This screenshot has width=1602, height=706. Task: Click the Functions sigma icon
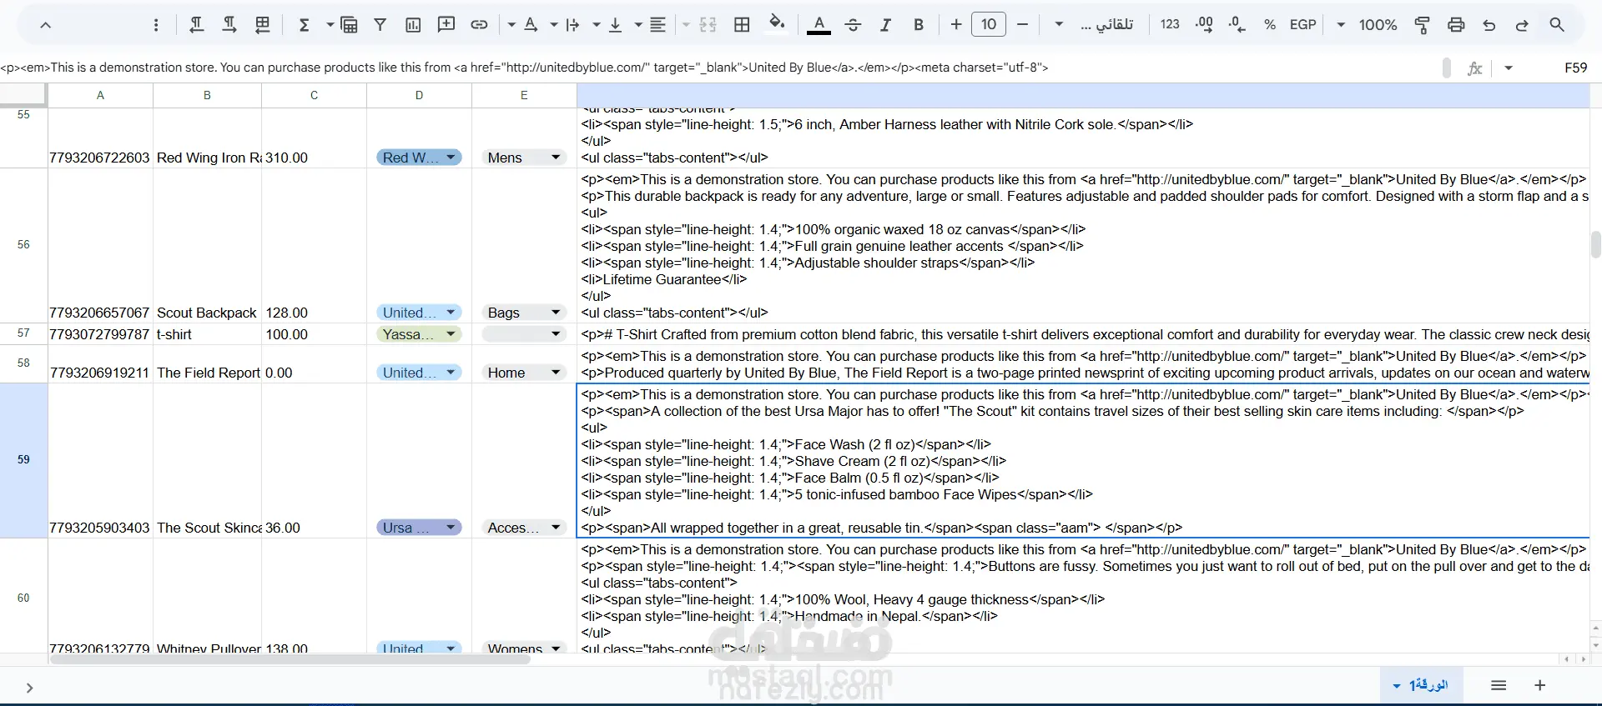tap(305, 25)
